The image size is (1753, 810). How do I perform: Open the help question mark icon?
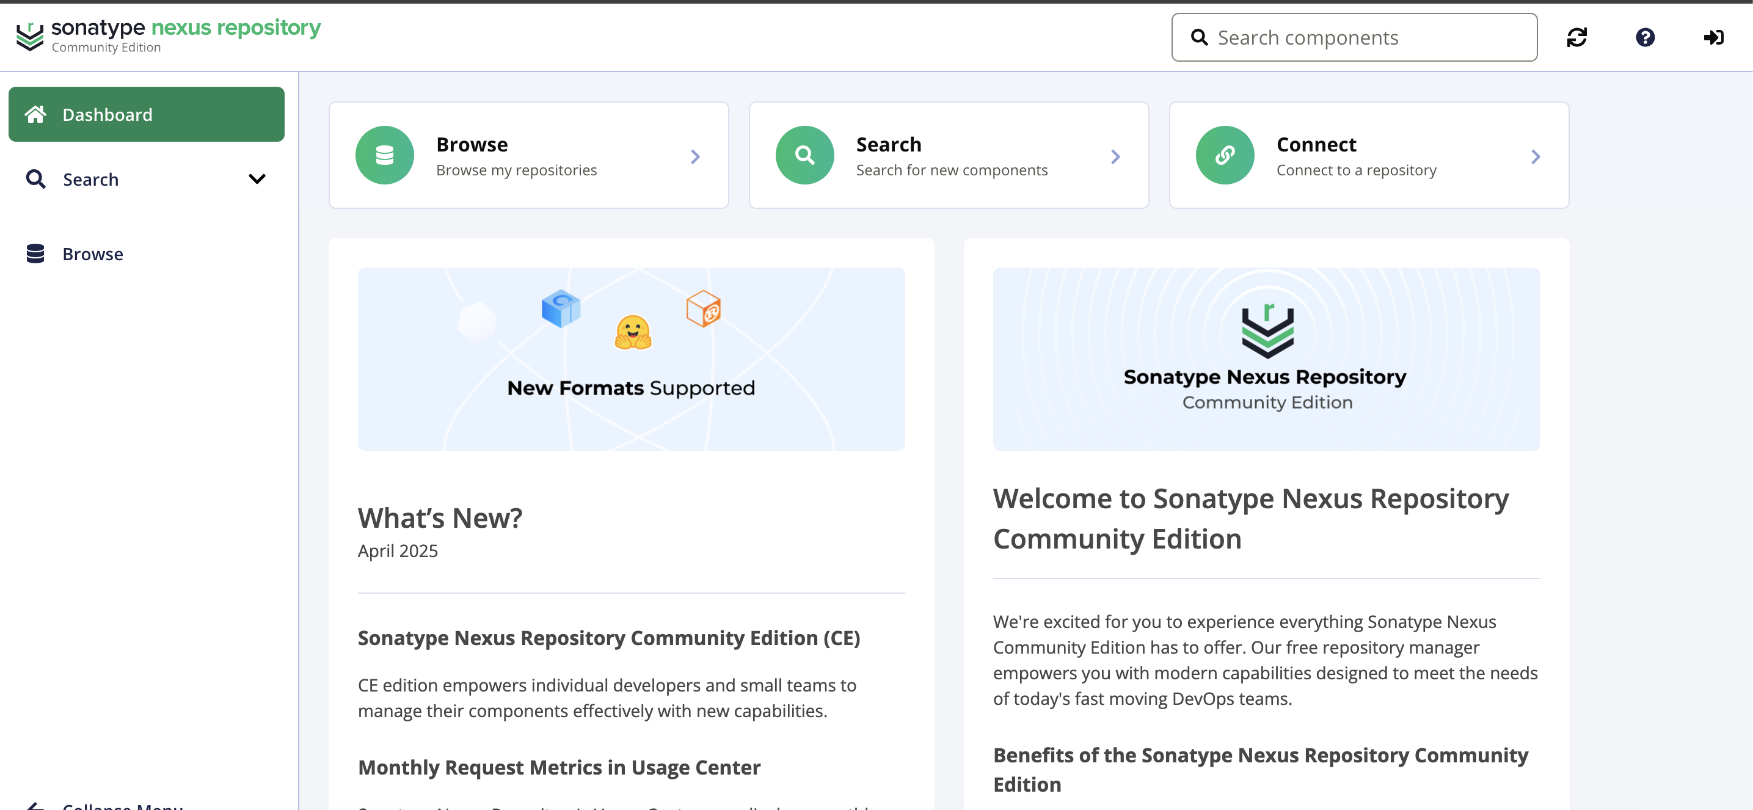coord(1645,37)
